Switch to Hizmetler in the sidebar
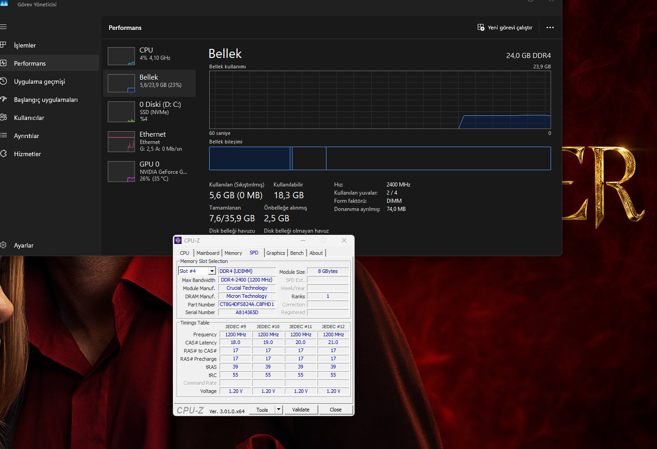 pyautogui.click(x=49, y=154)
